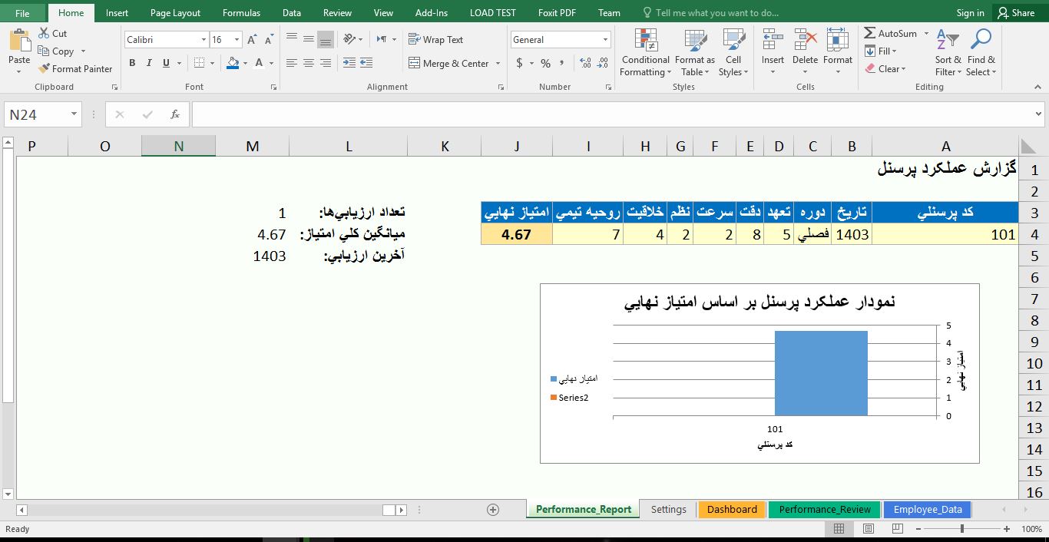Click the Insert Function fx button
This screenshot has height=542, width=1049.
175,114
